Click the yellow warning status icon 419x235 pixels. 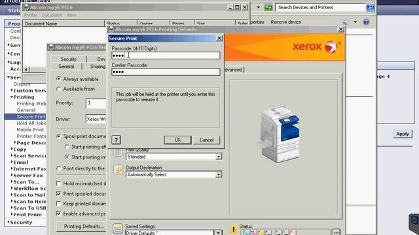tap(233, 229)
